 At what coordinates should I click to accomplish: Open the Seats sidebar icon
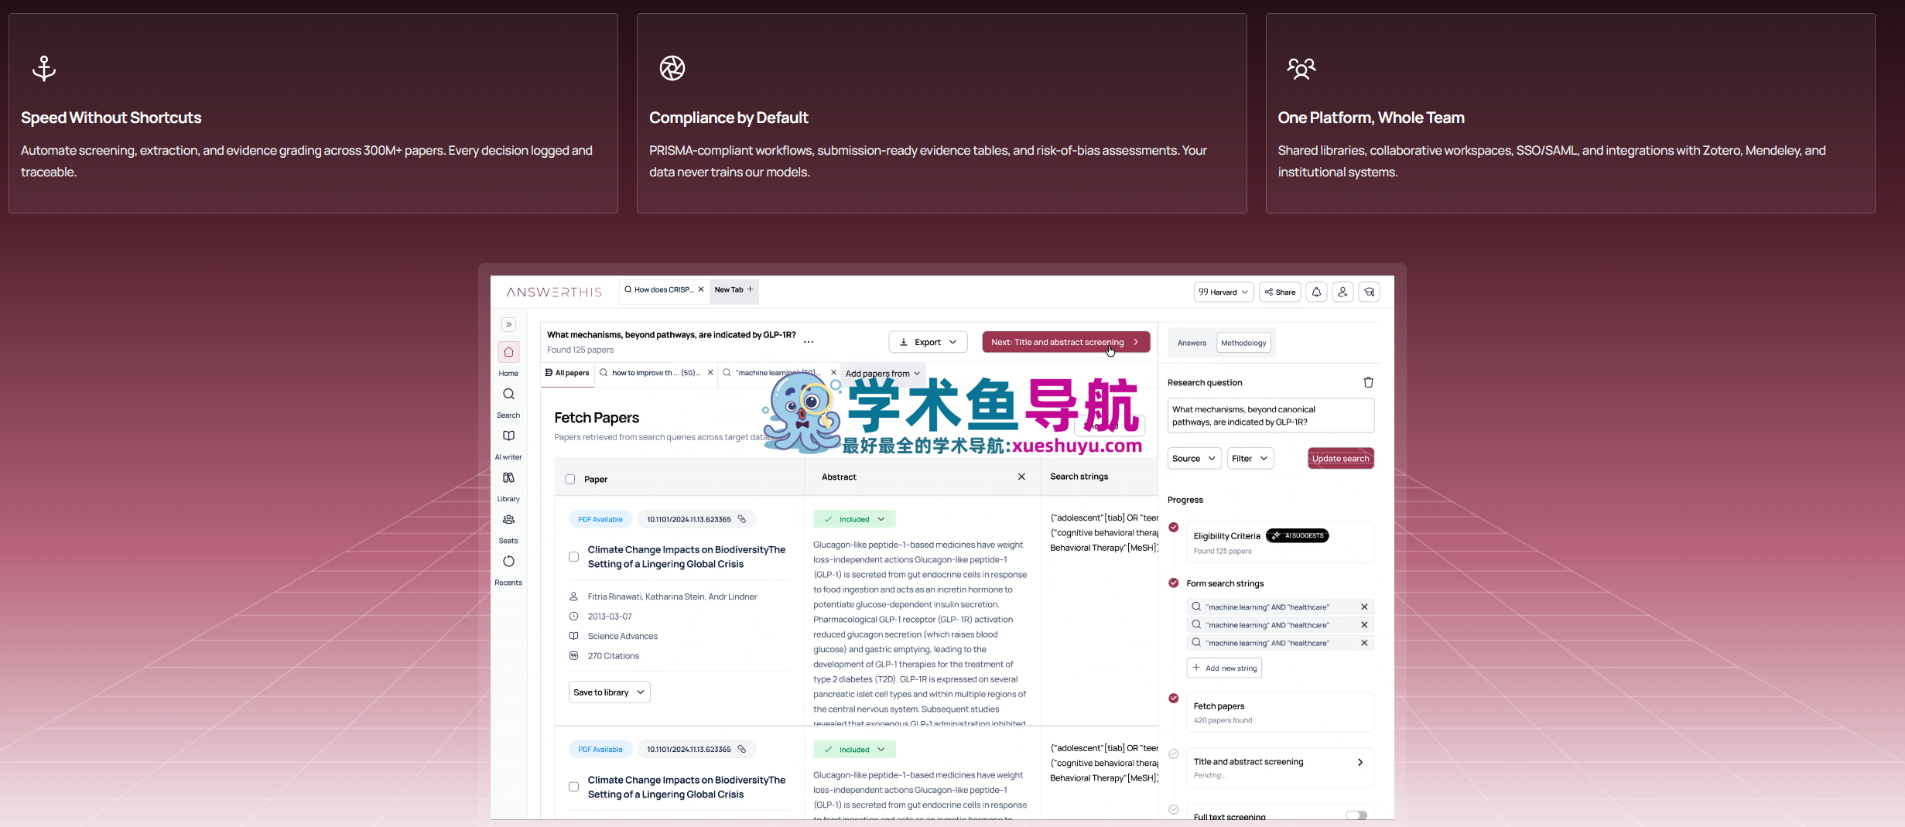pyautogui.click(x=508, y=520)
